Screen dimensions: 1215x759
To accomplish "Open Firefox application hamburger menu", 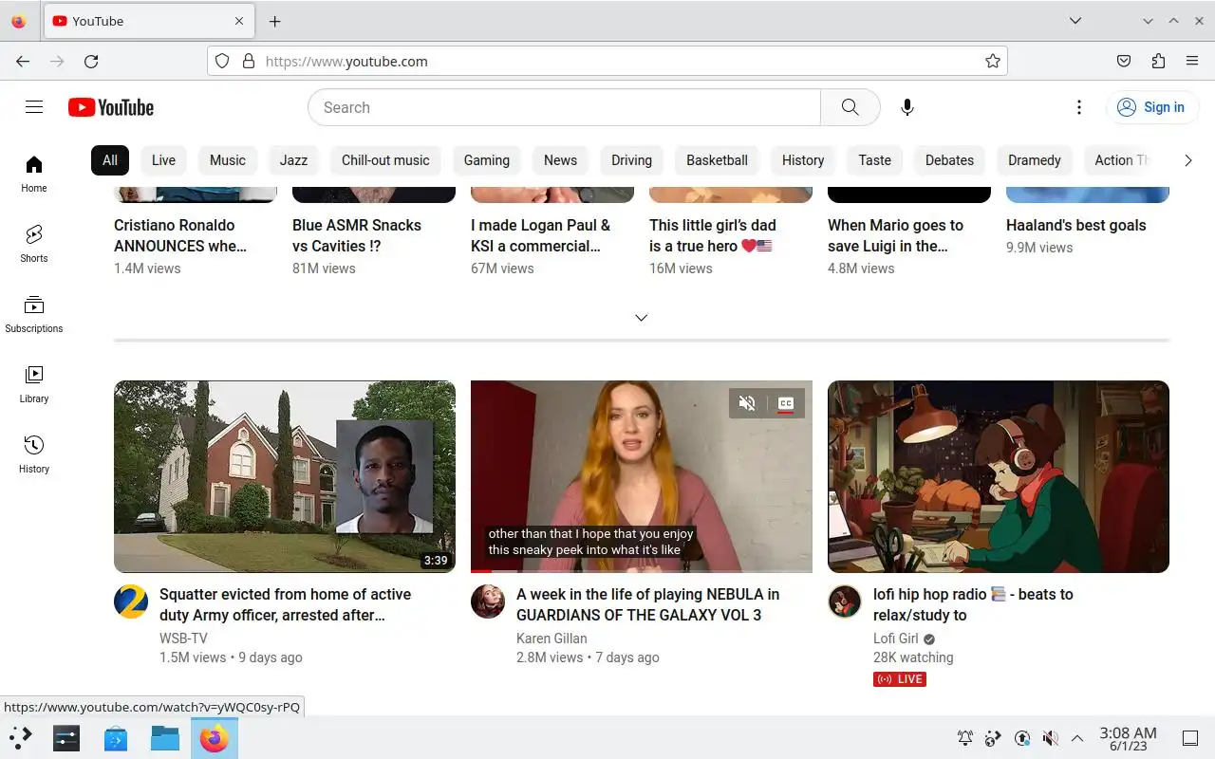I will (1192, 61).
